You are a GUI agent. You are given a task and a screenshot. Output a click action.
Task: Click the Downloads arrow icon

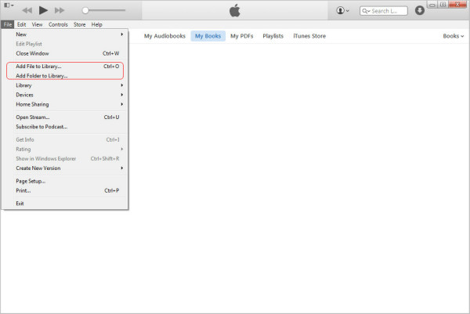click(x=420, y=10)
